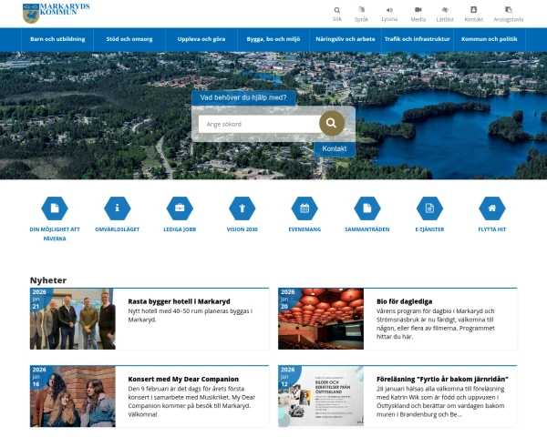Open the Bio för daglediga cinema thumbnail
Image resolution: width=547 pixels, height=437 pixels.
321,319
